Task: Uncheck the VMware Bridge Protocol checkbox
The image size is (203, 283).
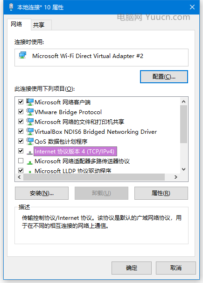Action: [x=21, y=112]
